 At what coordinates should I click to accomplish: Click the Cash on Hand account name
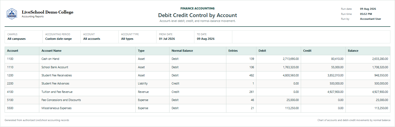50,59
